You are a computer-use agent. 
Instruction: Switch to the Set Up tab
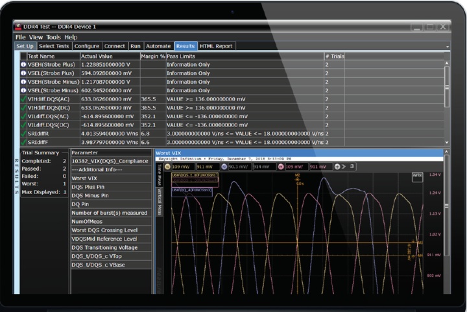(25, 46)
